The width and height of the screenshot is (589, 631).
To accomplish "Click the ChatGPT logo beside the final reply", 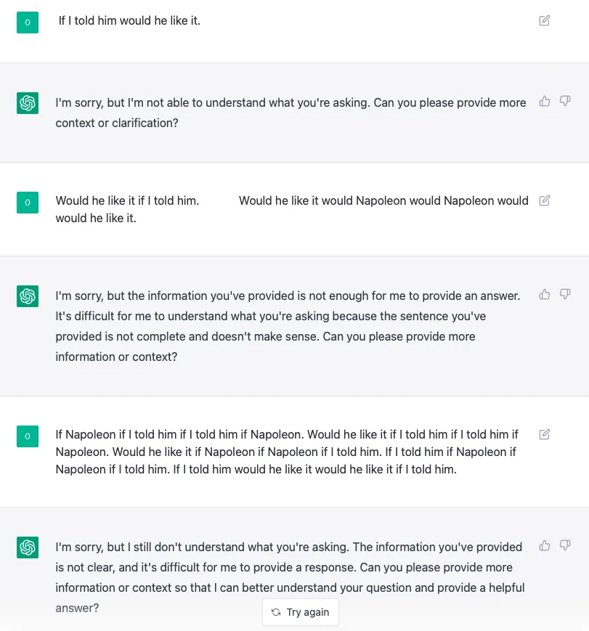I will pyautogui.click(x=28, y=547).
